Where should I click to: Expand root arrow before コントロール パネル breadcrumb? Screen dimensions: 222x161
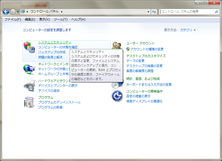pos(27,12)
